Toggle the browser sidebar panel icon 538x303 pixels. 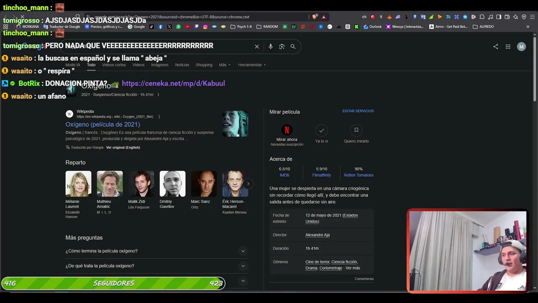point(498,17)
